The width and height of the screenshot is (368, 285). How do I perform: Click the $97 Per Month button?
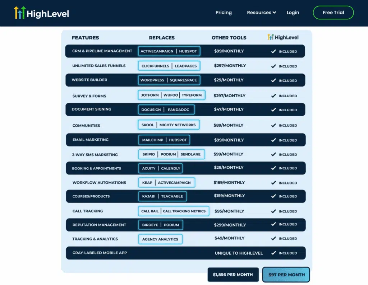tap(286, 275)
